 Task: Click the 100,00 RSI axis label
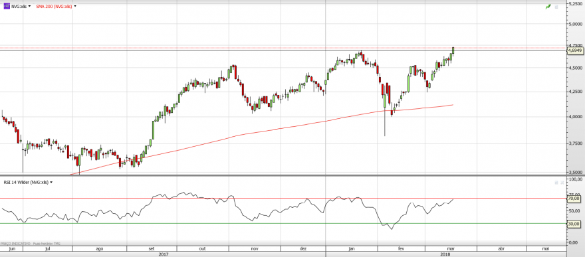(575, 179)
